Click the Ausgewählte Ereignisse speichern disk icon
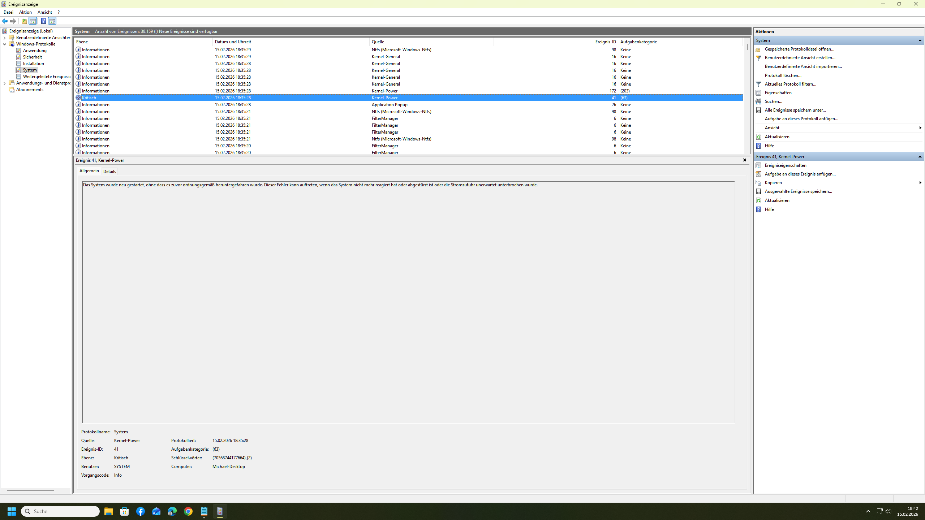Screen dimensions: 925x520 coord(758,191)
